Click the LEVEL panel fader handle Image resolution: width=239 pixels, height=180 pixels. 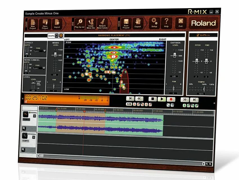(x=33, y=83)
